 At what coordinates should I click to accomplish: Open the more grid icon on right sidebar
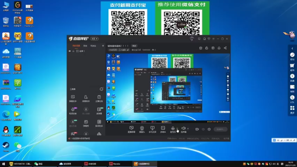point(292,110)
